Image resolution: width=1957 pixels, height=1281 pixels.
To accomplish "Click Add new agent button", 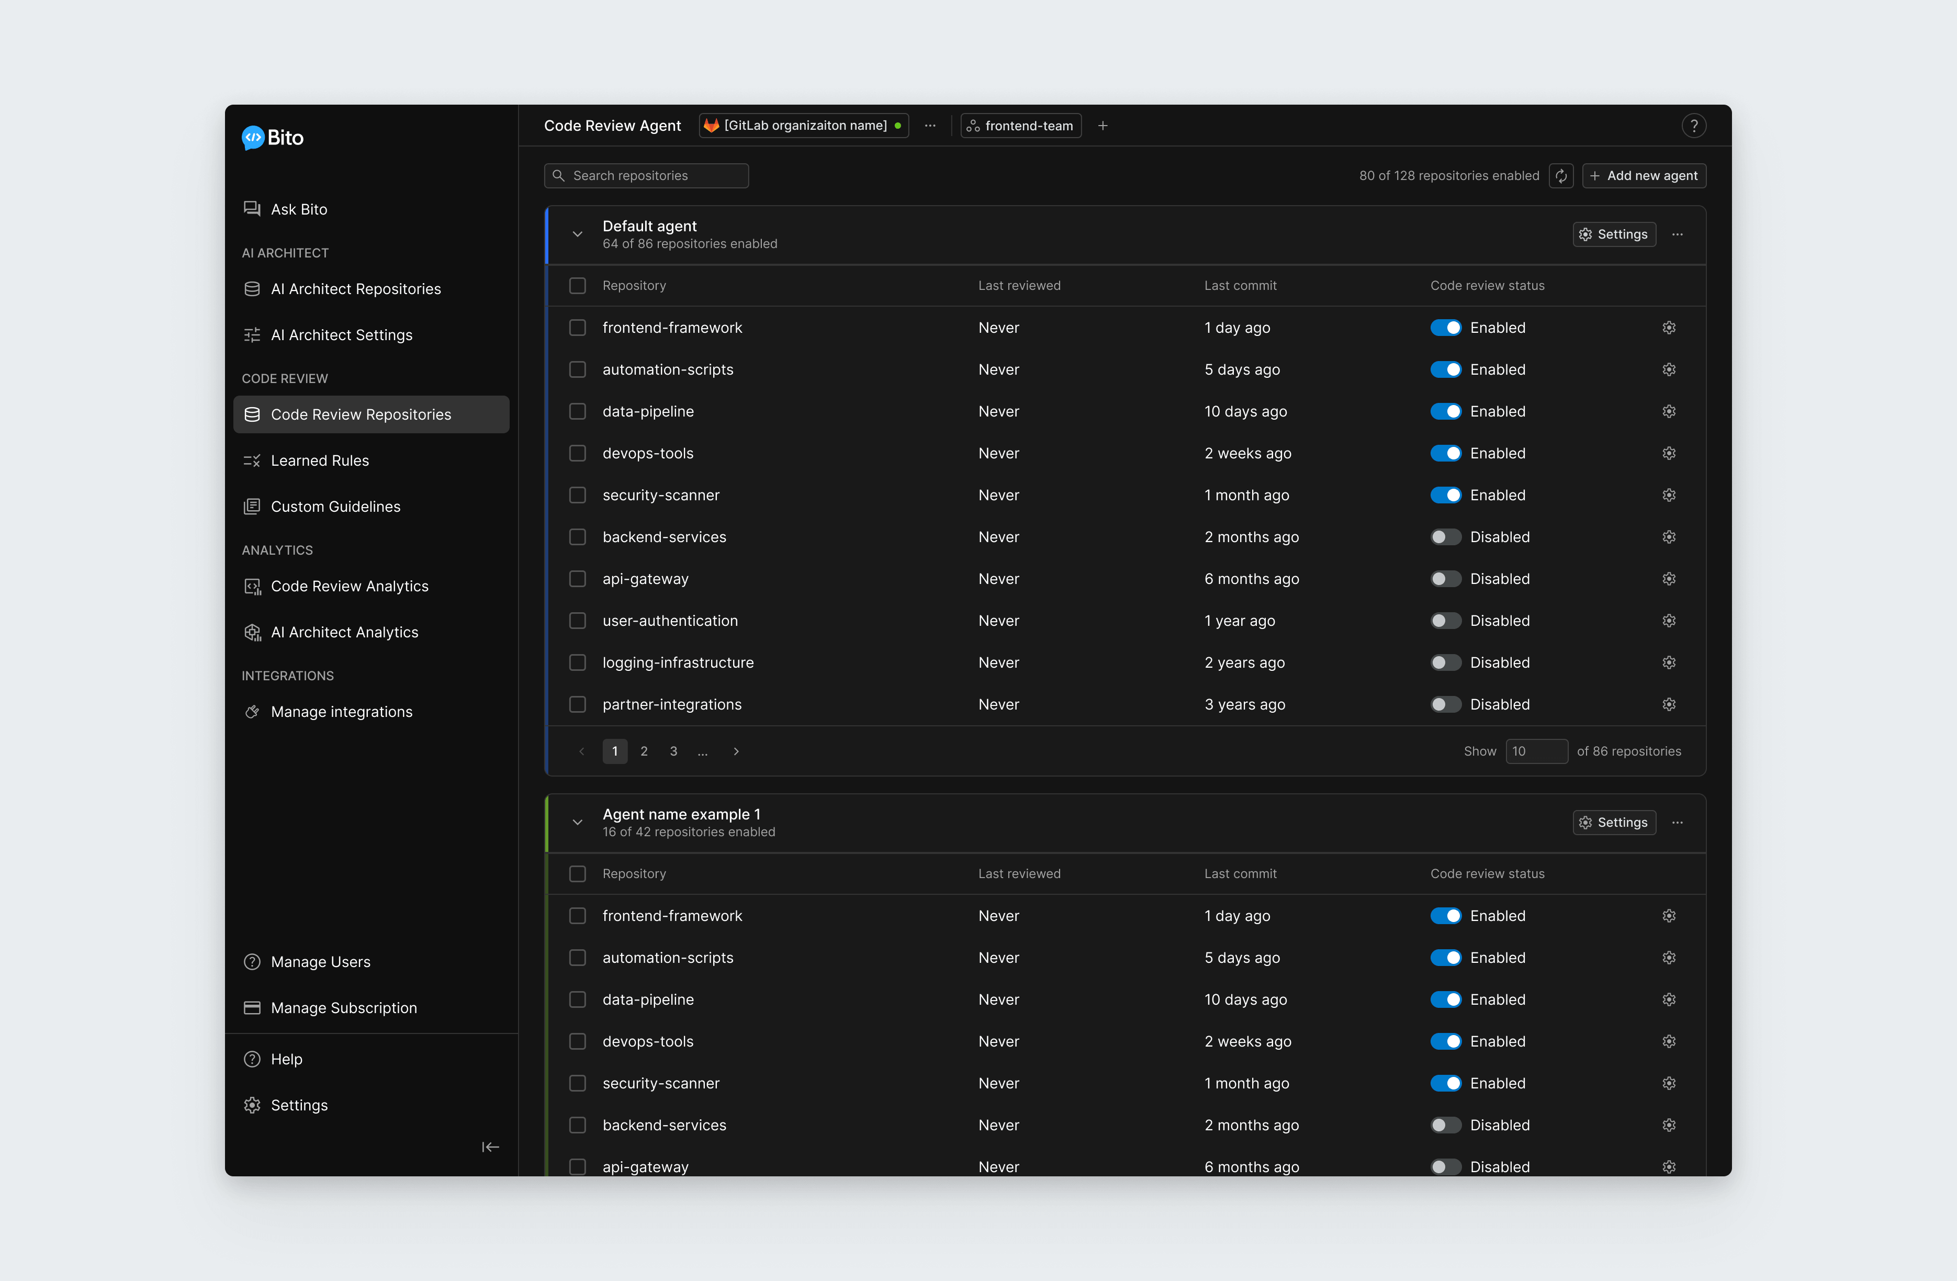I will [1644, 176].
